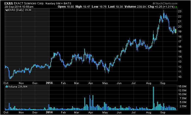Click the tallest August volume bar
The image size is (191, 115).
[153, 98]
